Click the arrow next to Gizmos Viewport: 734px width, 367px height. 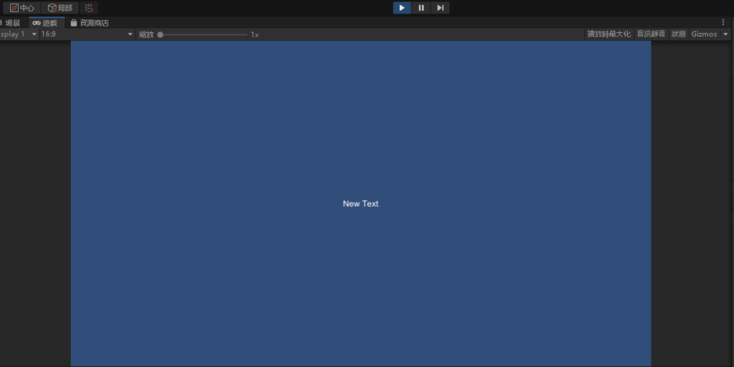(x=725, y=34)
